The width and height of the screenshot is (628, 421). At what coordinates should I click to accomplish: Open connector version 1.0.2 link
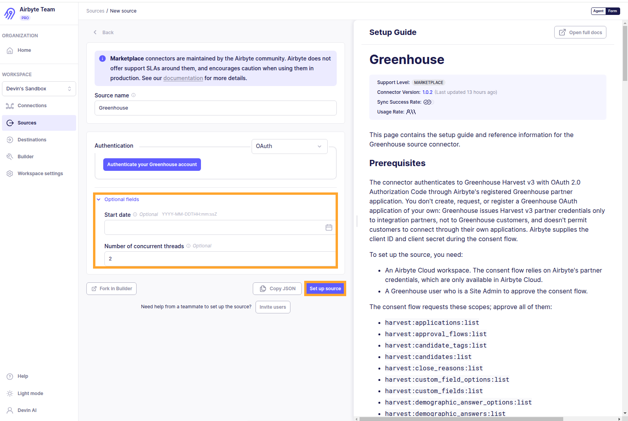click(x=427, y=92)
